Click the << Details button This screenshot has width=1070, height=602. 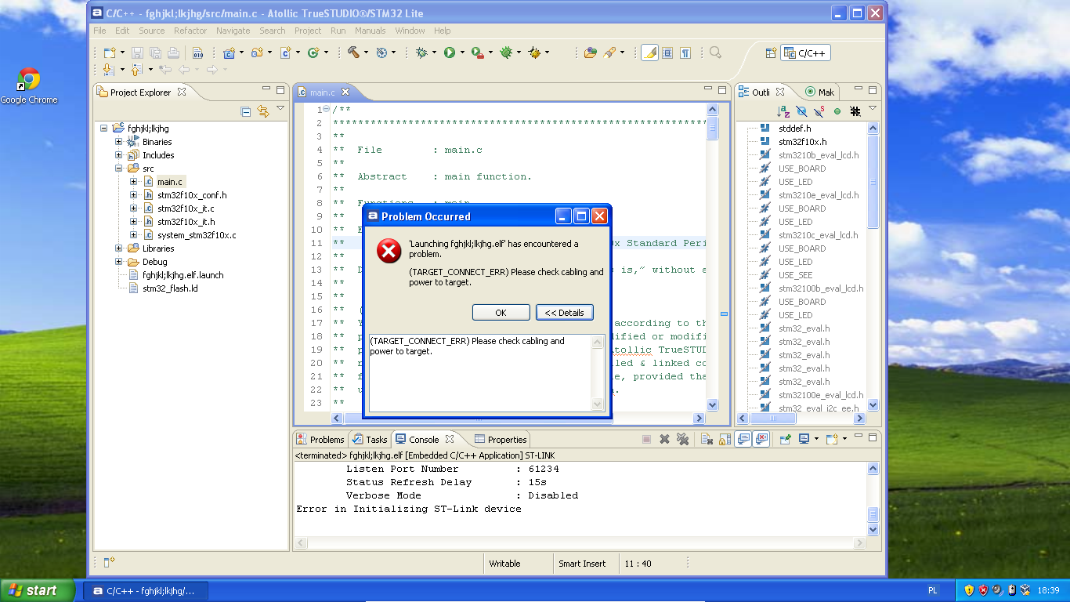pos(565,313)
